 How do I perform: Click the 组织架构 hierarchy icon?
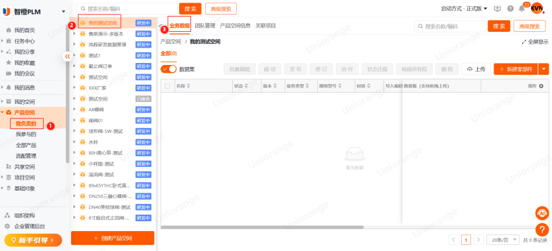7,215
